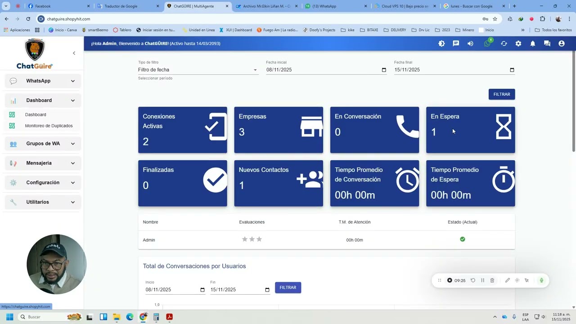Switch to the (13) WhatsApp tab
This screenshot has height=324, width=576.
click(336, 6)
